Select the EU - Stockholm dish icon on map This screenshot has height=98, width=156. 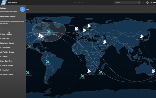pyautogui.click(x=89, y=26)
